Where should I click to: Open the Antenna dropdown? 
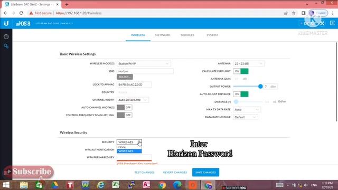point(249,63)
